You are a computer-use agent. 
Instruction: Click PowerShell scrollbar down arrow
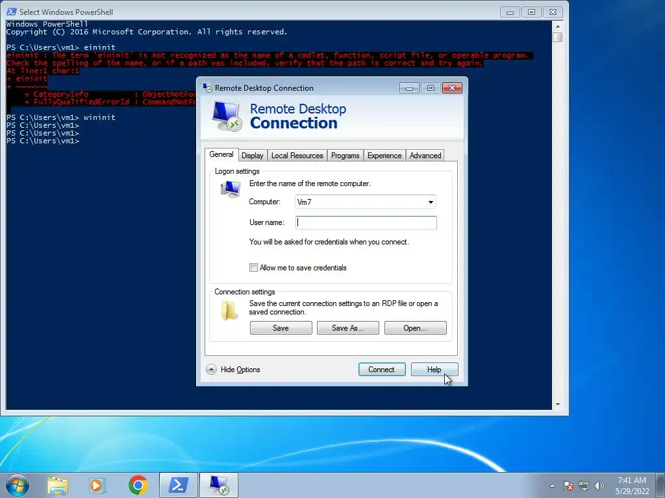tap(558, 405)
